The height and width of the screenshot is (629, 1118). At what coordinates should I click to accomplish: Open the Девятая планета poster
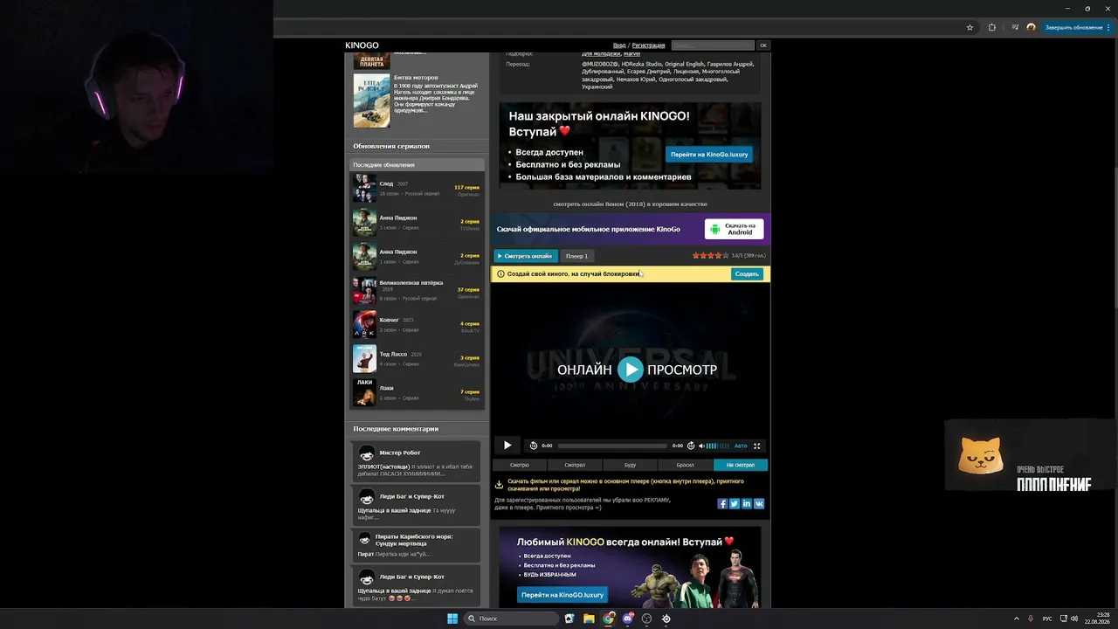pyautogui.click(x=371, y=60)
